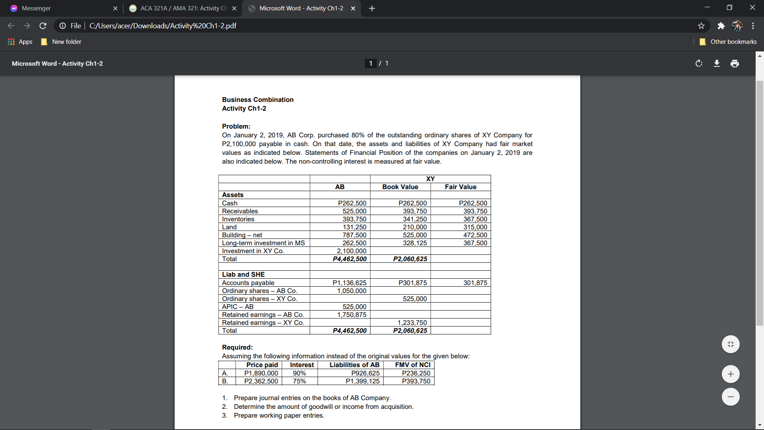The height and width of the screenshot is (430, 764).
Task: Toggle the extensions puzzle panel
Action: coord(721,25)
